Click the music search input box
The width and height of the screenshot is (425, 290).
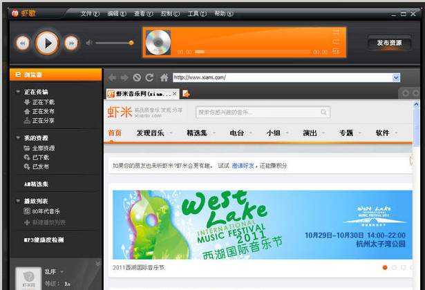258,112
